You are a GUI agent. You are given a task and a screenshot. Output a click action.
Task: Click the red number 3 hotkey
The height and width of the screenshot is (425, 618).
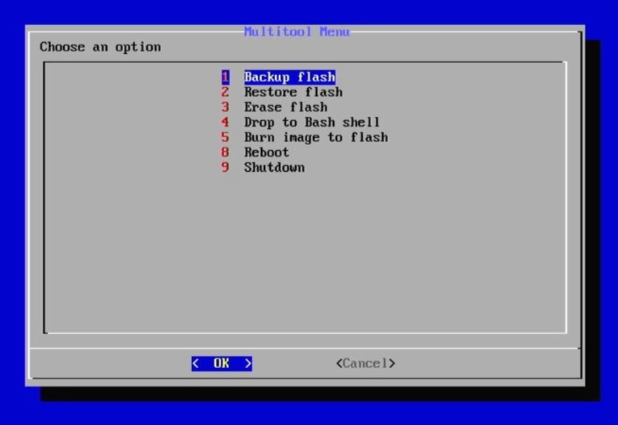[x=226, y=107]
